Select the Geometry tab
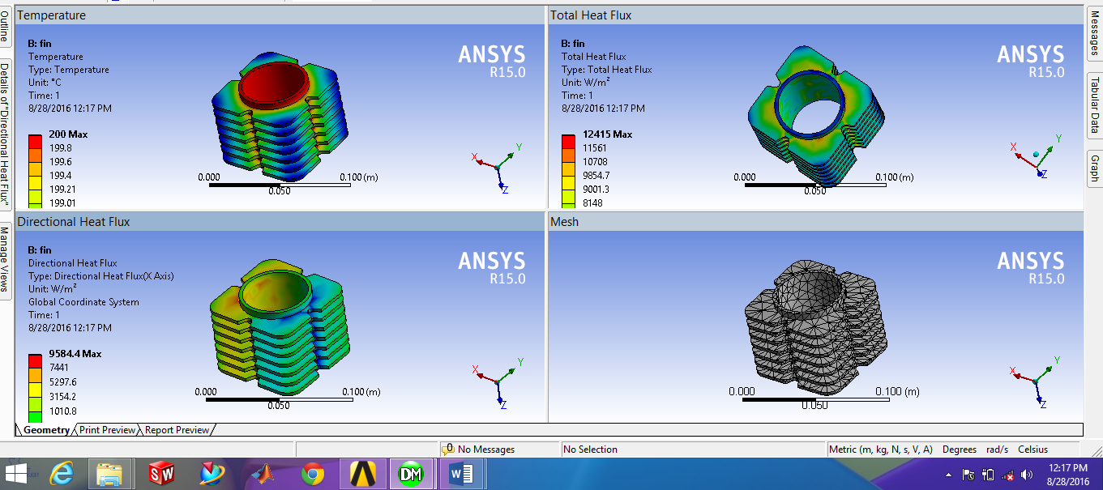This screenshot has width=1103, height=490. [x=46, y=430]
